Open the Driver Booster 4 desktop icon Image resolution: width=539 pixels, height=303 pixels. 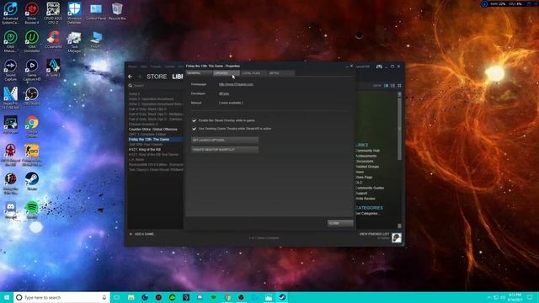32,13
